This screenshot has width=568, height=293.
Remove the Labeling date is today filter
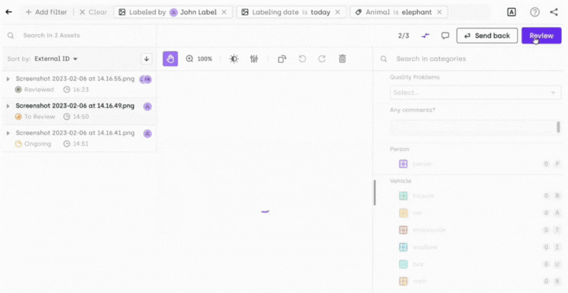[337, 12]
